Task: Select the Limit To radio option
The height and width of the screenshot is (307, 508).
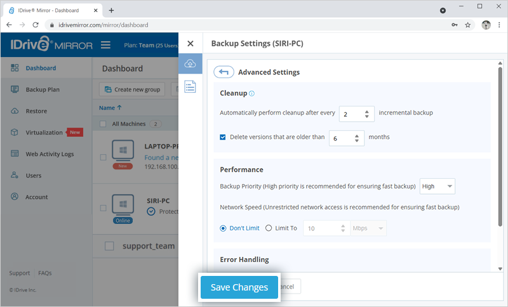Action: tap(269, 228)
